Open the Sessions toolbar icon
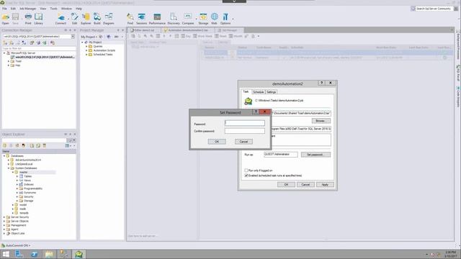The image size is (461, 259). 141,19
